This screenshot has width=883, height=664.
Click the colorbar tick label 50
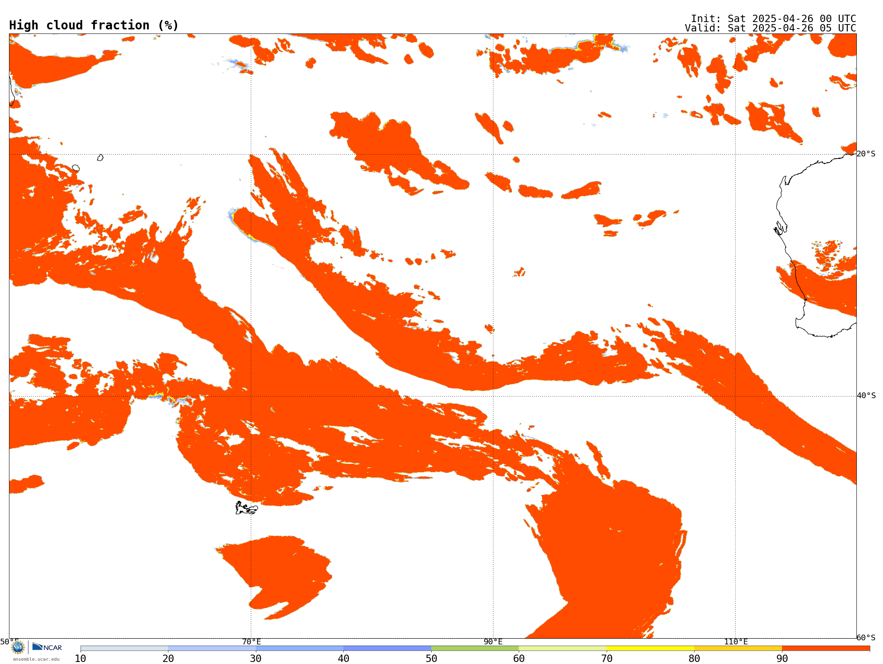point(431,659)
